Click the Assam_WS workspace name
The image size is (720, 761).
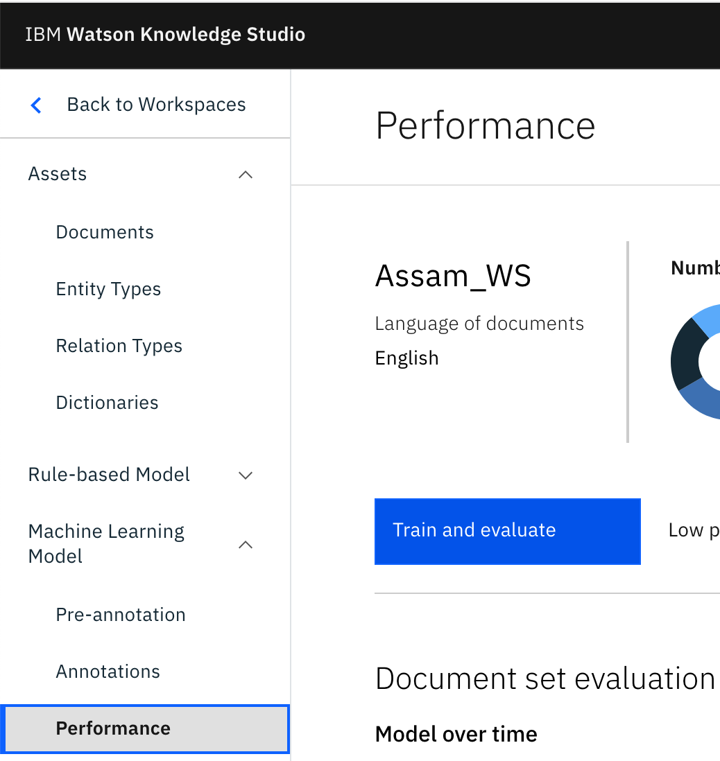click(453, 276)
